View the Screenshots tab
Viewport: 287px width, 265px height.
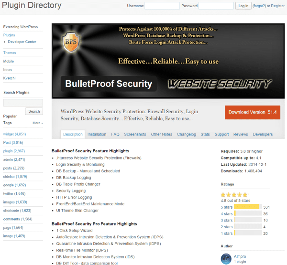click(x=135, y=134)
